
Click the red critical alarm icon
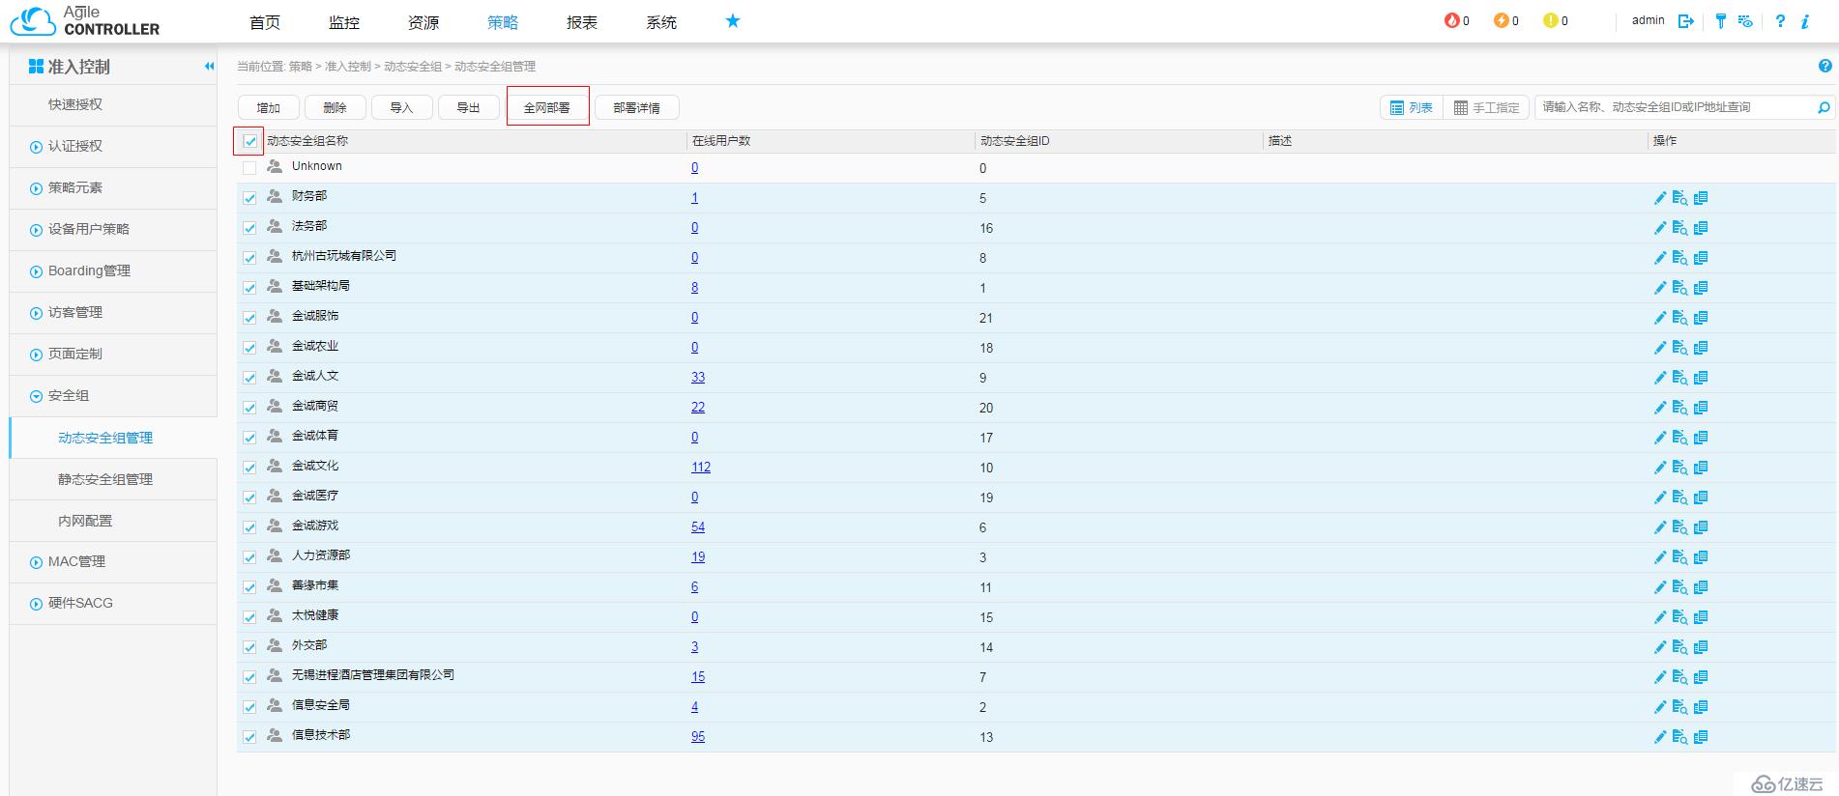click(1451, 20)
